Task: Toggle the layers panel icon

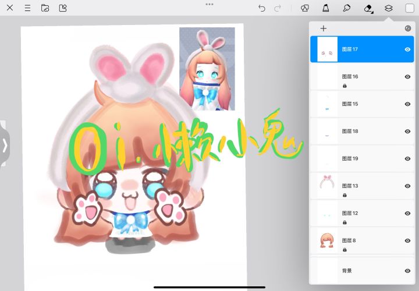Action: point(389,8)
